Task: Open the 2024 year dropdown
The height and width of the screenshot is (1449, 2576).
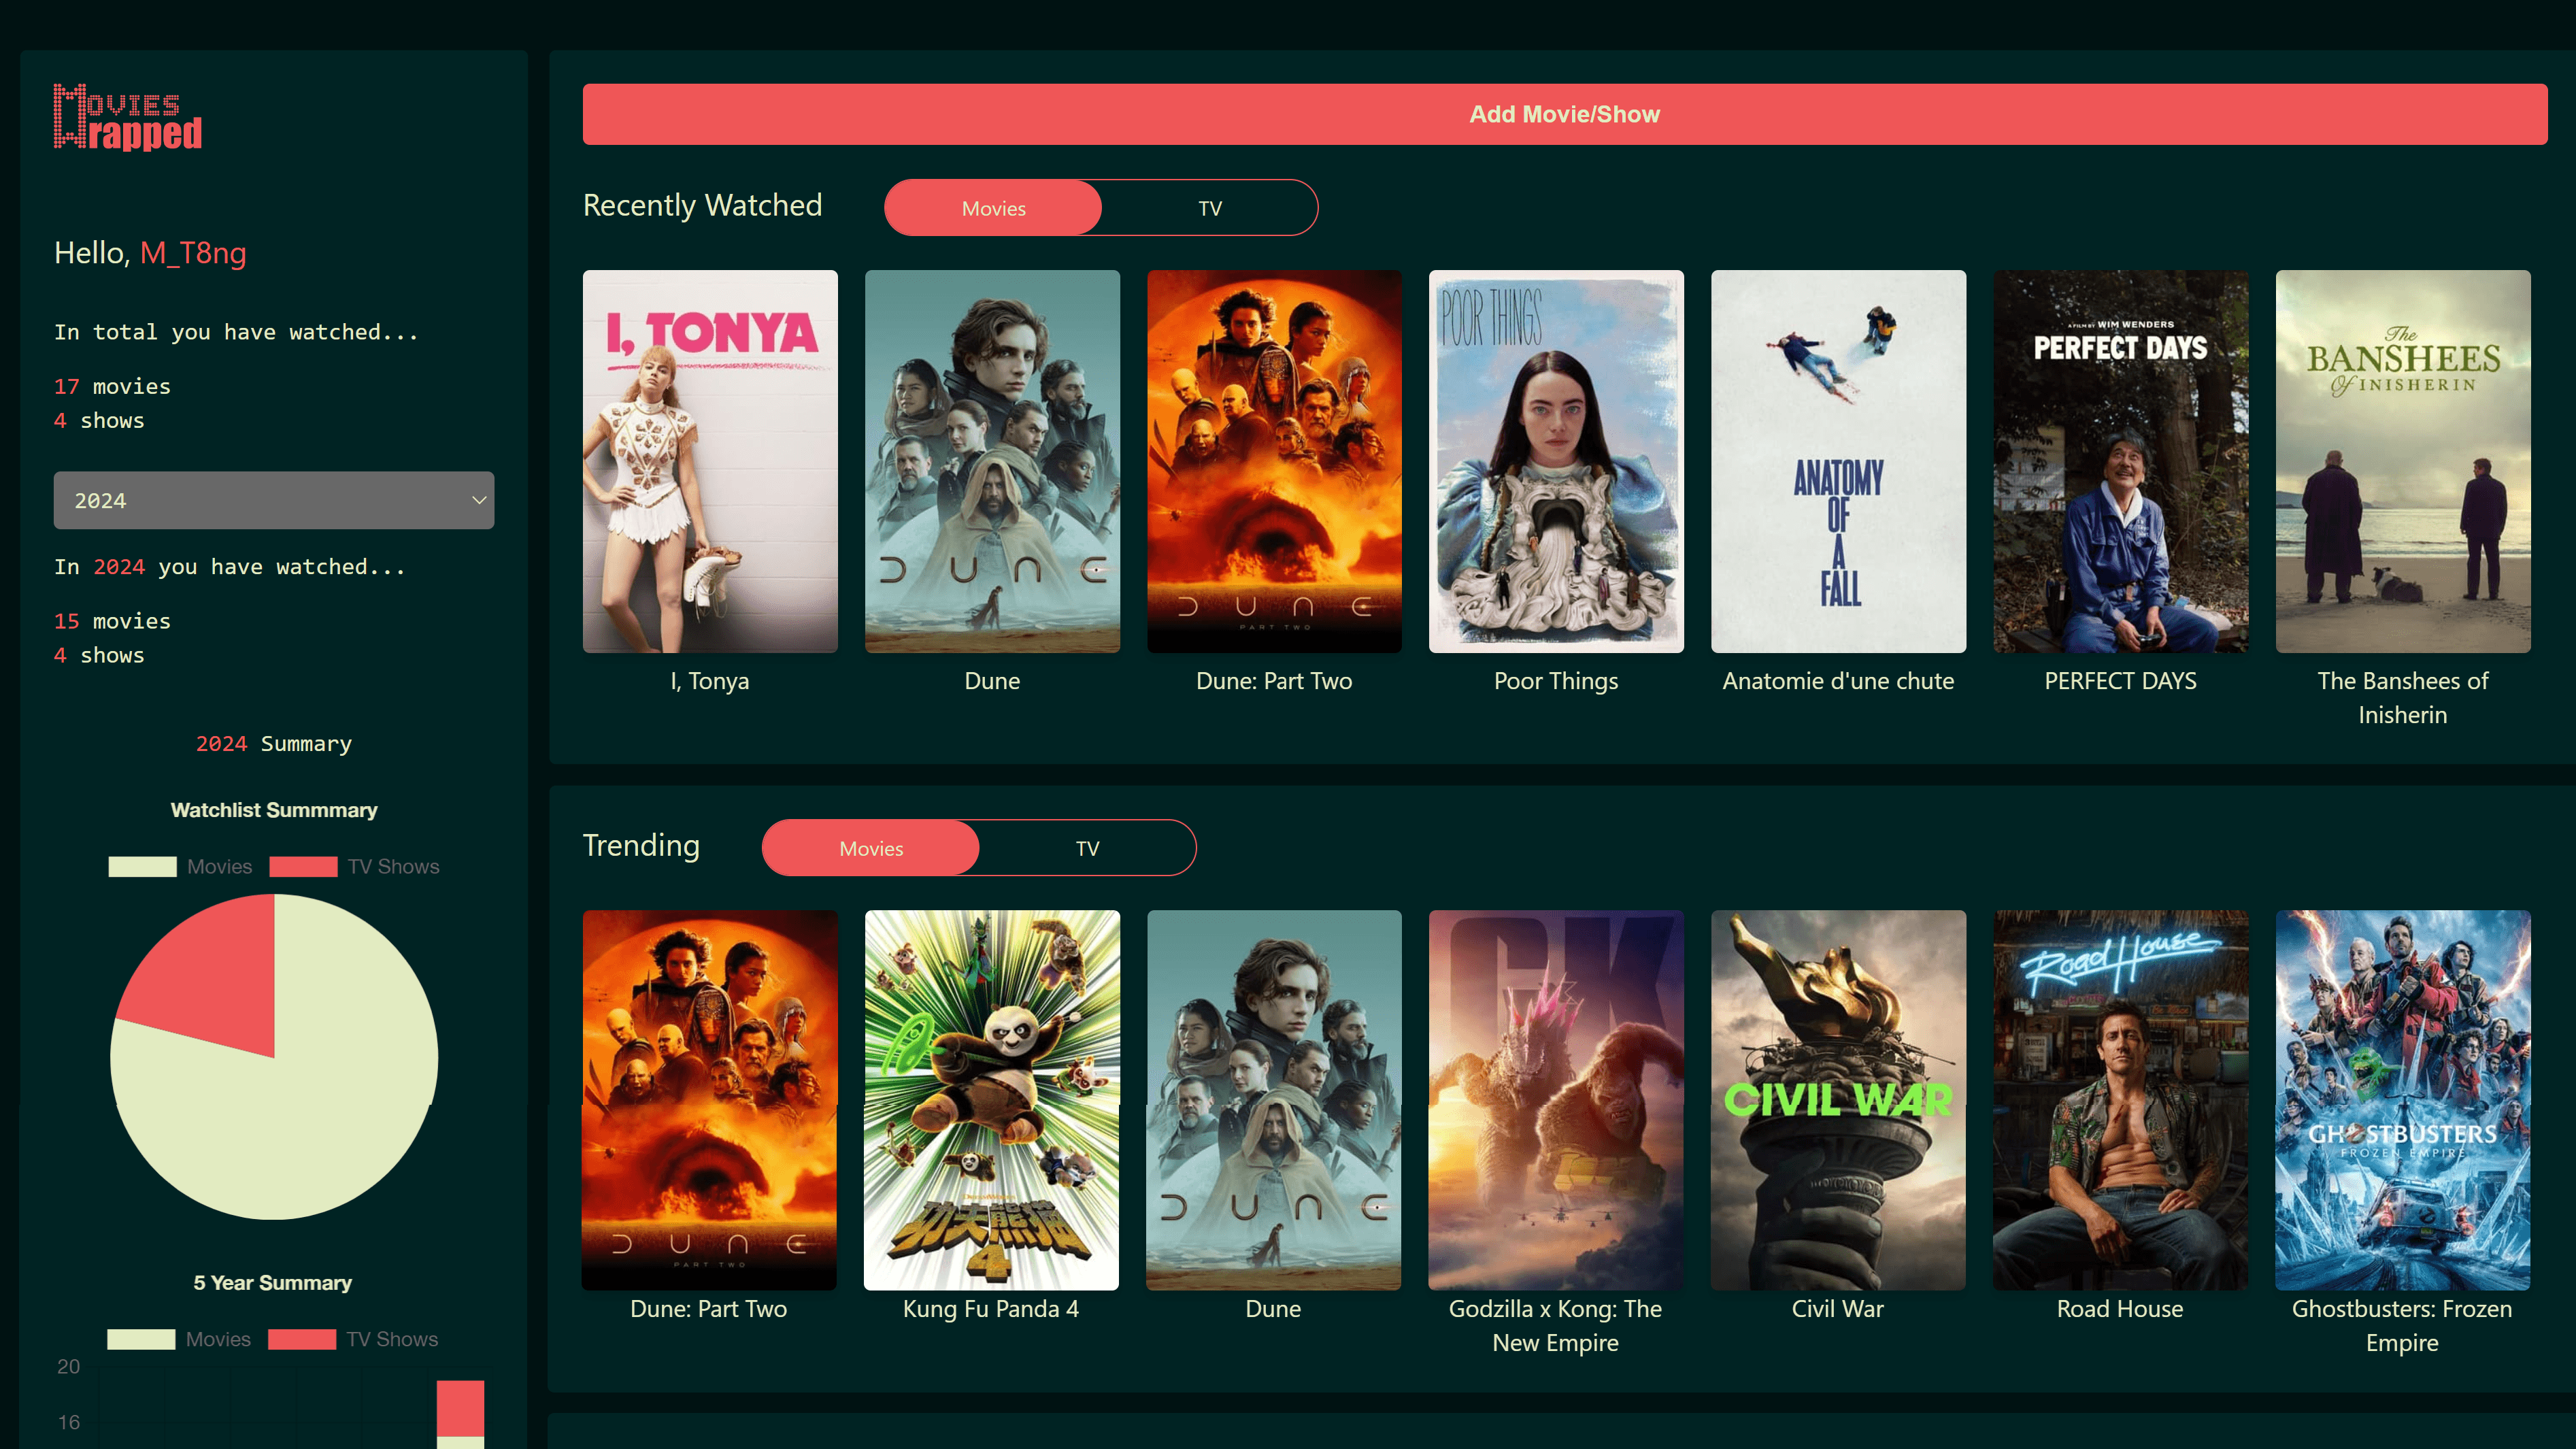Action: 274,500
